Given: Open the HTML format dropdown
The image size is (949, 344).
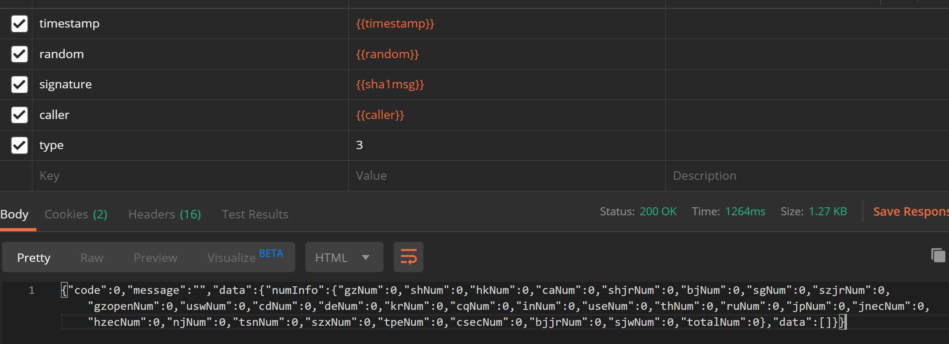Looking at the screenshot, I should tap(344, 257).
